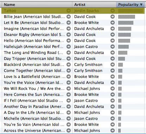The image size is (146, 134).
Task: Click Carly Smithson in the Blackbird row
Action: coord(88,65)
